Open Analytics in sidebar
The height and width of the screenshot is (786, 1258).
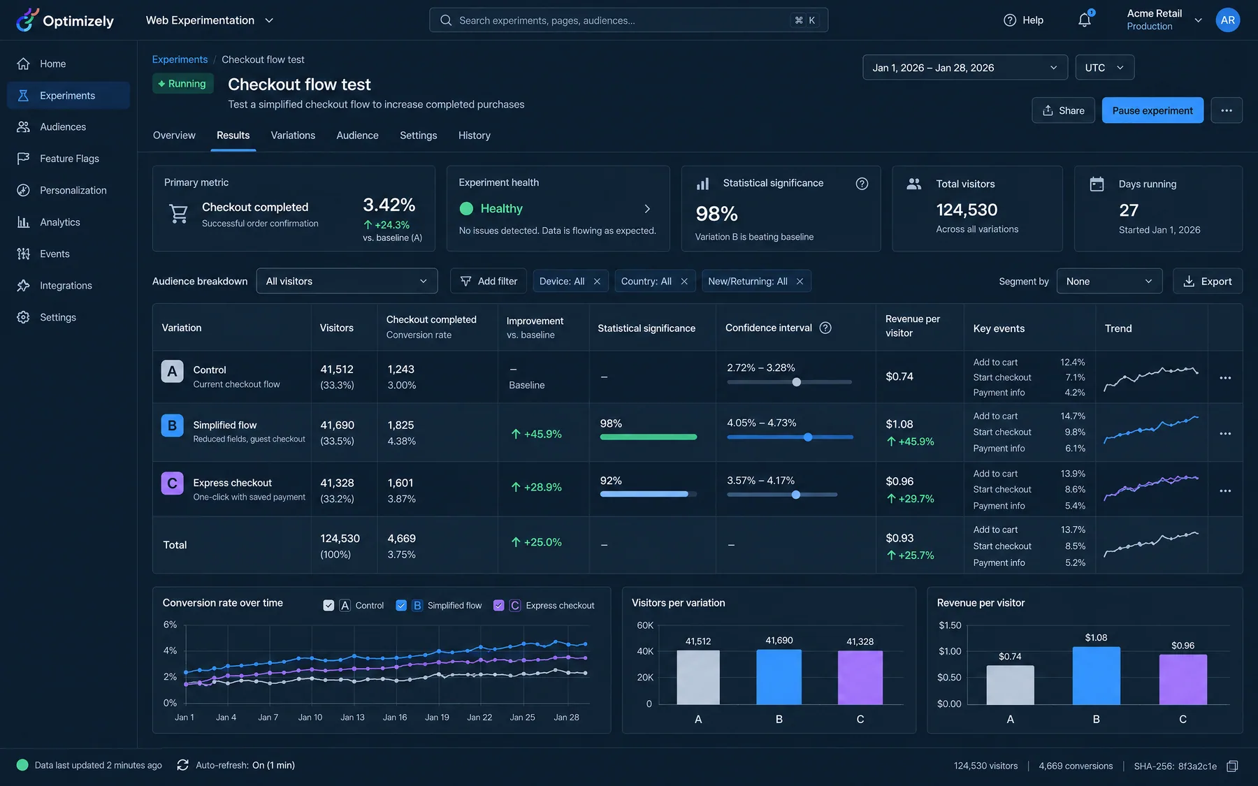[x=68, y=222]
